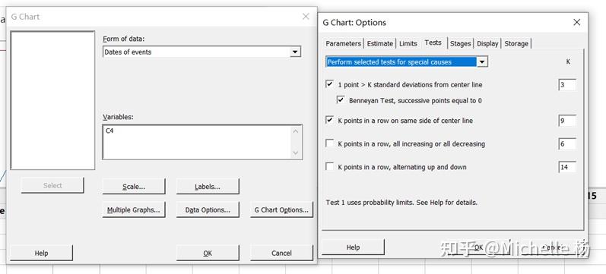
Task: Select the Tests tab
Action: (x=433, y=43)
